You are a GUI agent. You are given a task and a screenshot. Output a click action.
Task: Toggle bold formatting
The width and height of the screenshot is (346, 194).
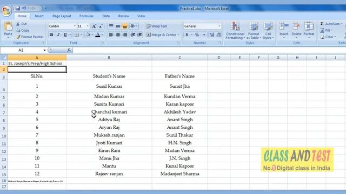click(51, 34)
